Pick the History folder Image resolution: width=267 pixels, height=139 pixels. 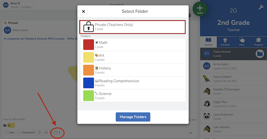(x=133, y=70)
